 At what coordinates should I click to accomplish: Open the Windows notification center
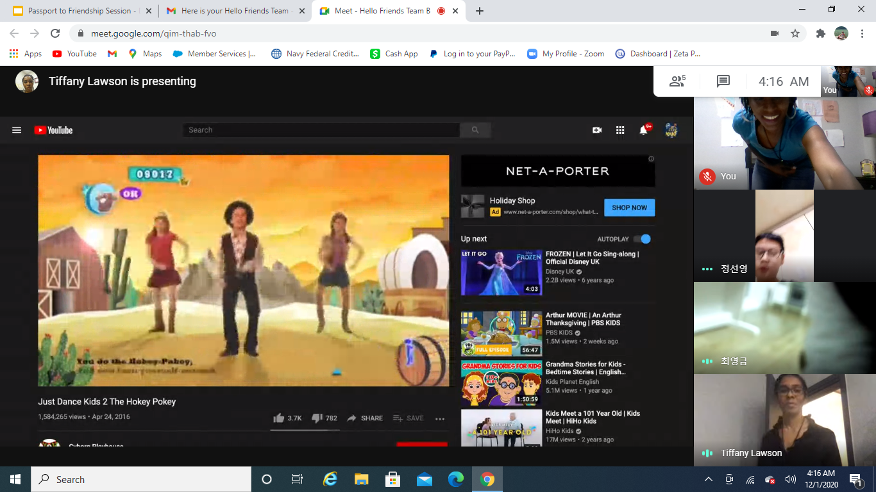856,479
